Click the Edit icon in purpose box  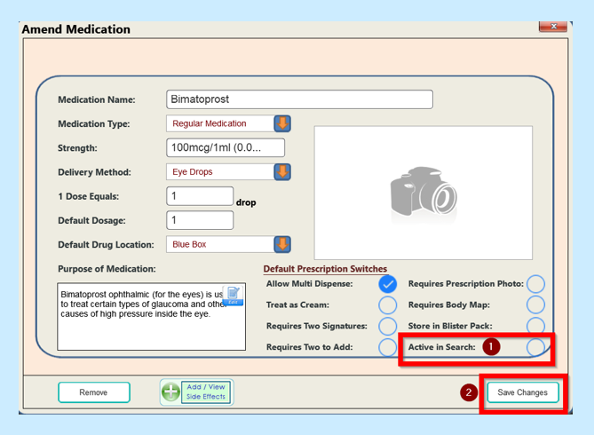click(x=233, y=296)
